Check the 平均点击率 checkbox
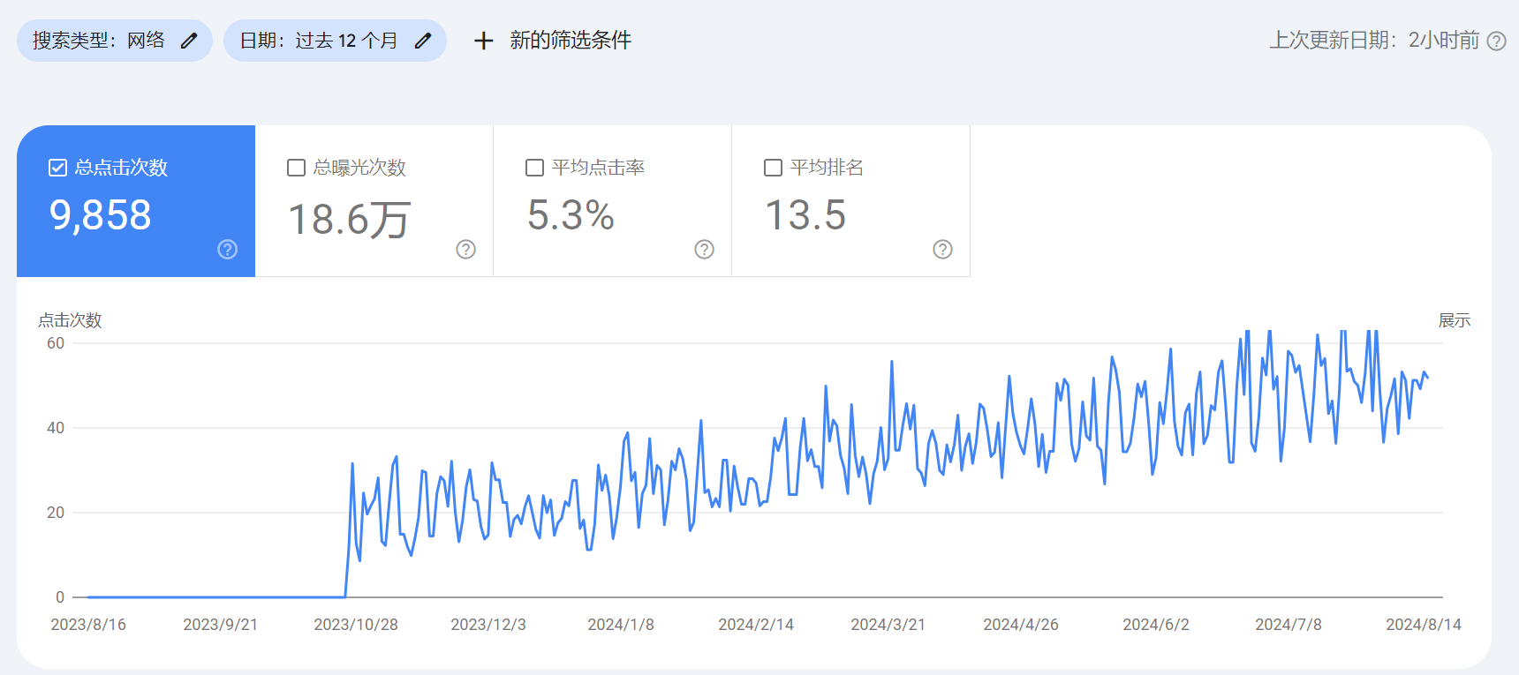Viewport: 1519px width, 675px height. tap(534, 168)
